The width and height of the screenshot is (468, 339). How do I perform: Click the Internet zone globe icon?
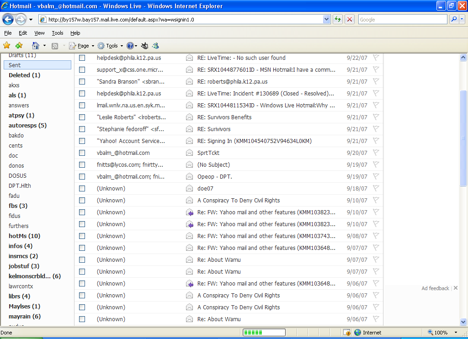tap(357, 332)
